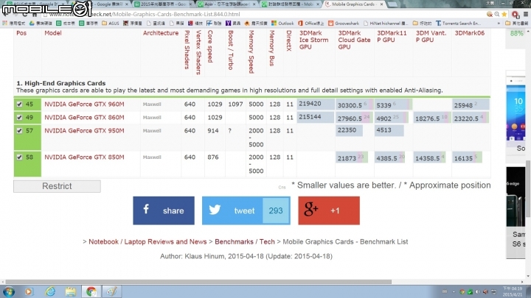Sort by the Model column header
The width and height of the screenshot is (531, 298).
coord(53,33)
